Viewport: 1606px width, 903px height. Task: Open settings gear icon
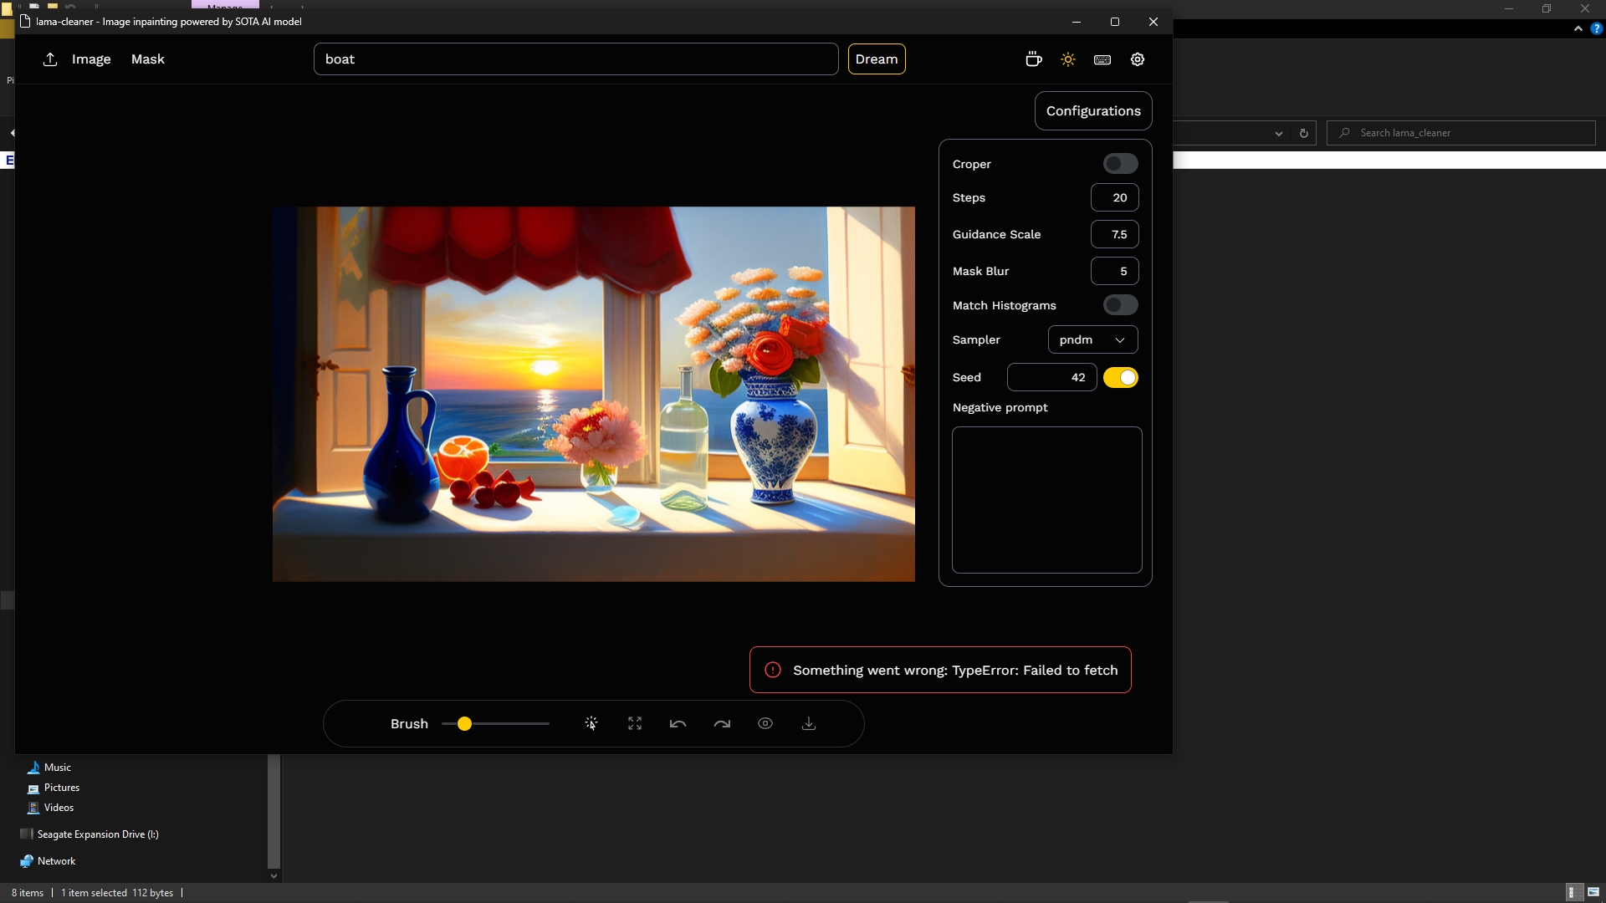click(x=1138, y=59)
